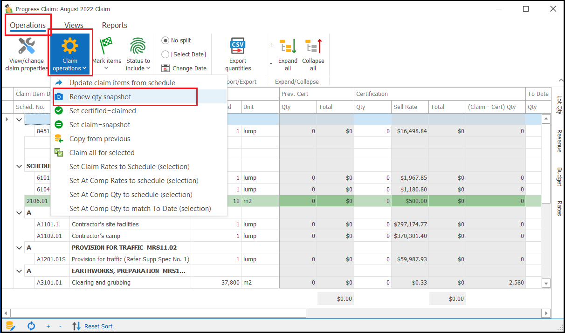565x333 pixels.
Task: Open the Lot Qty side panel tab
Action: (559, 105)
